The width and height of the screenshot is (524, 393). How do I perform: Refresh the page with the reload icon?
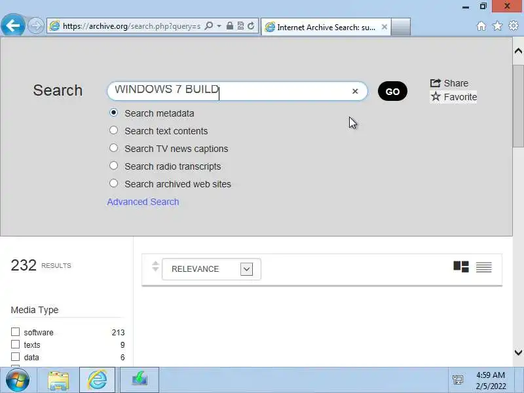251,26
